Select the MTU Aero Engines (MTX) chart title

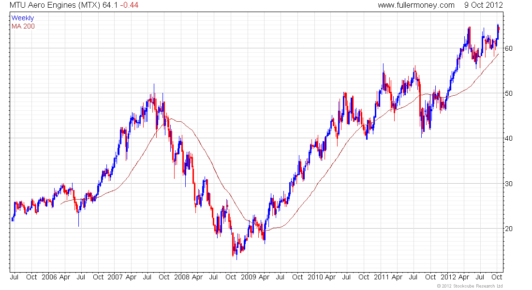[x=56, y=5]
